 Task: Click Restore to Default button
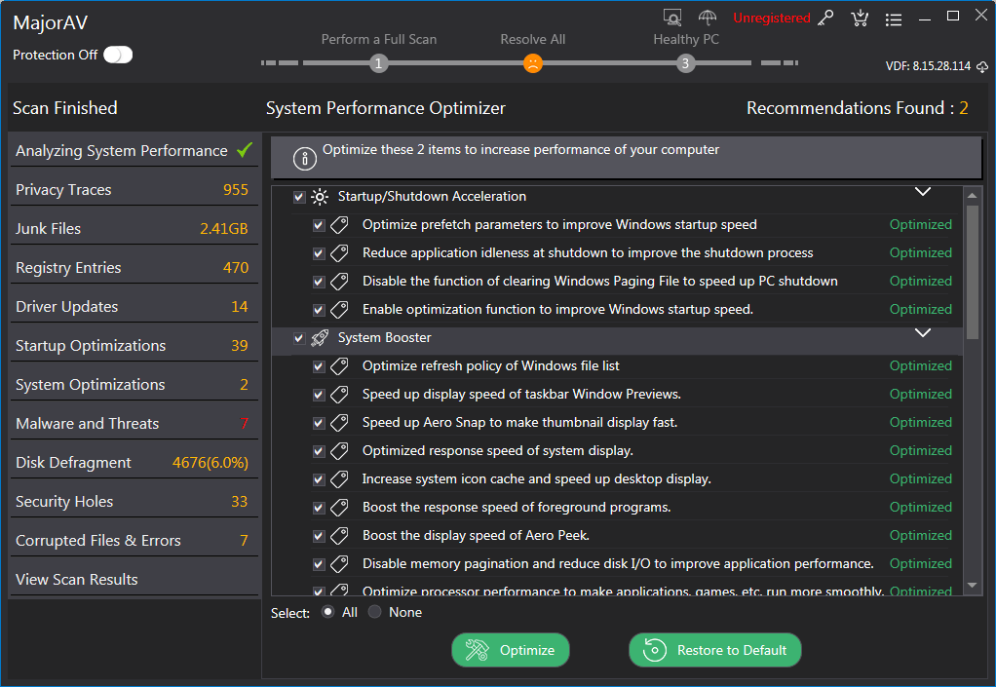[714, 650]
